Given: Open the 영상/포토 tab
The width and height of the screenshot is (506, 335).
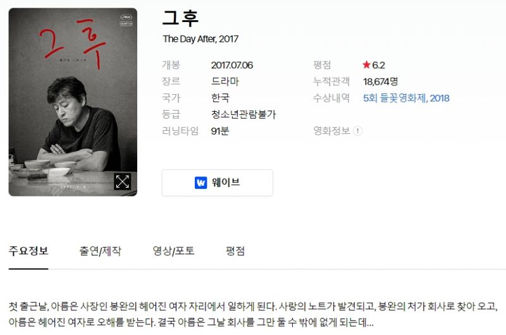Looking at the screenshot, I should click(173, 251).
